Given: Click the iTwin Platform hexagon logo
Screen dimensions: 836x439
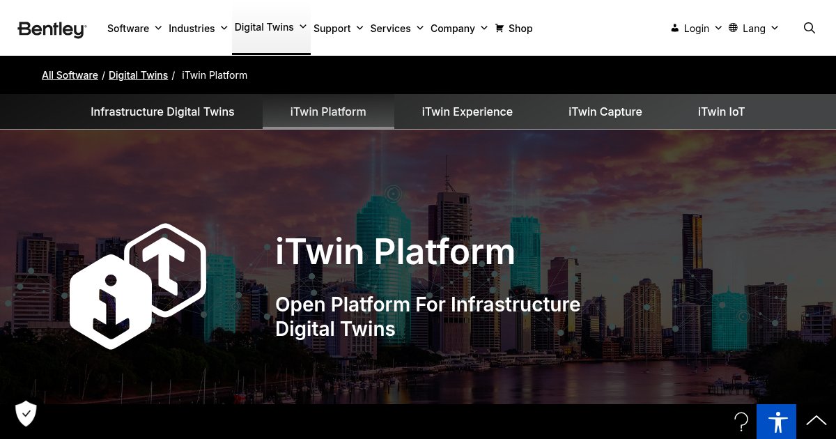Looking at the screenshot, I should [138, 286].
